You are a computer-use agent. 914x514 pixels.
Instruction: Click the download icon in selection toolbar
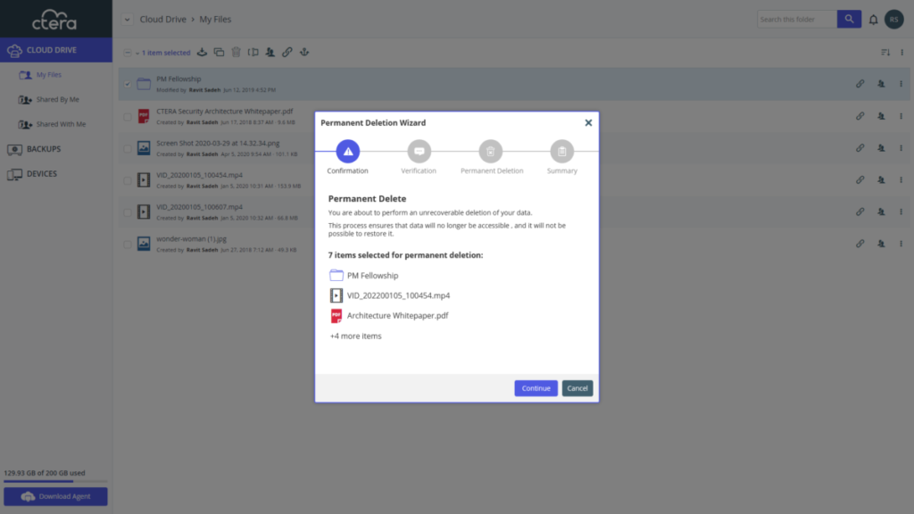202,53
